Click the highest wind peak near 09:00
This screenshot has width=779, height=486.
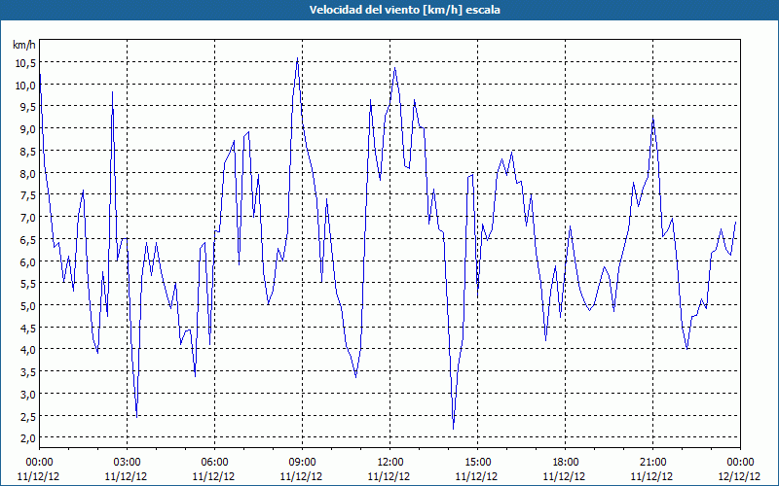[x=297, y=58]
